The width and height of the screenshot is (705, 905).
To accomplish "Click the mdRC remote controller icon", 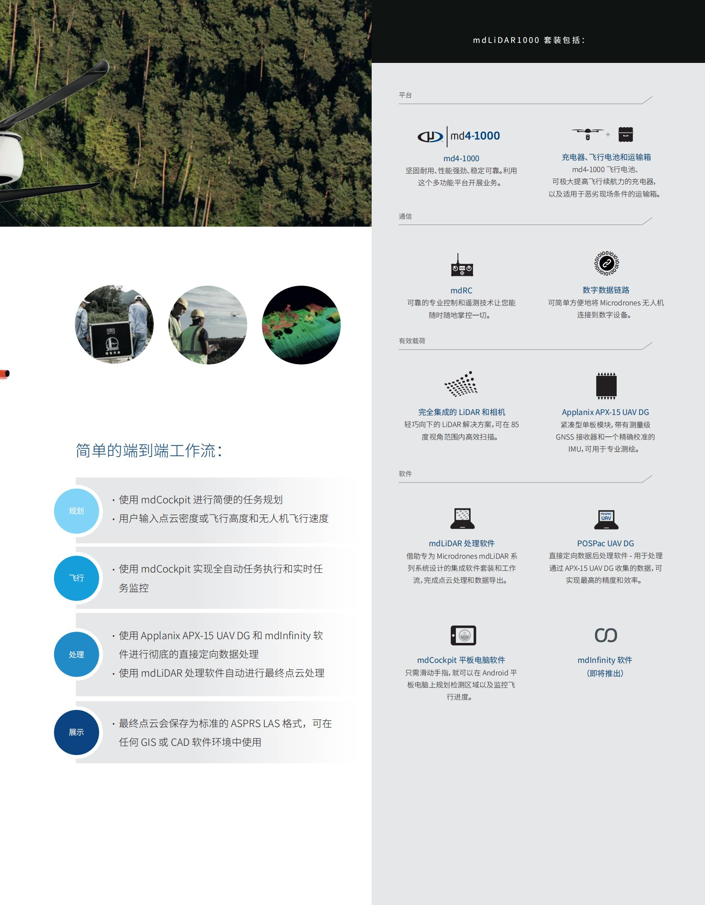I will coord(462,265).
